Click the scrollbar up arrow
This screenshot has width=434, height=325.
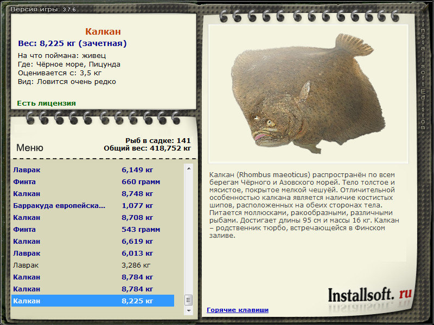pos(189,168)
